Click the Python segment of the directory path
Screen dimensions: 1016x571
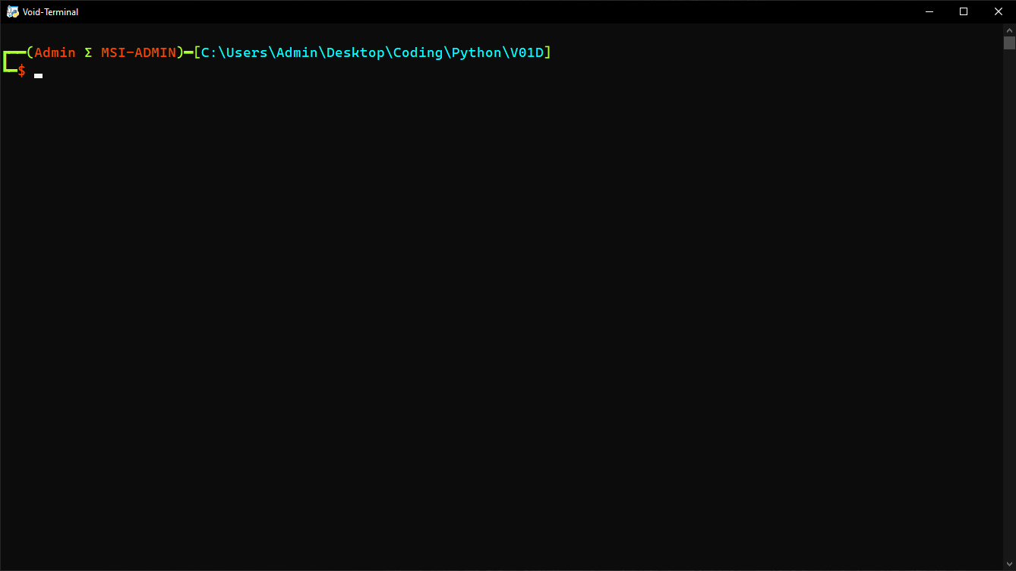pyautogui.click(x=475, y=52)
